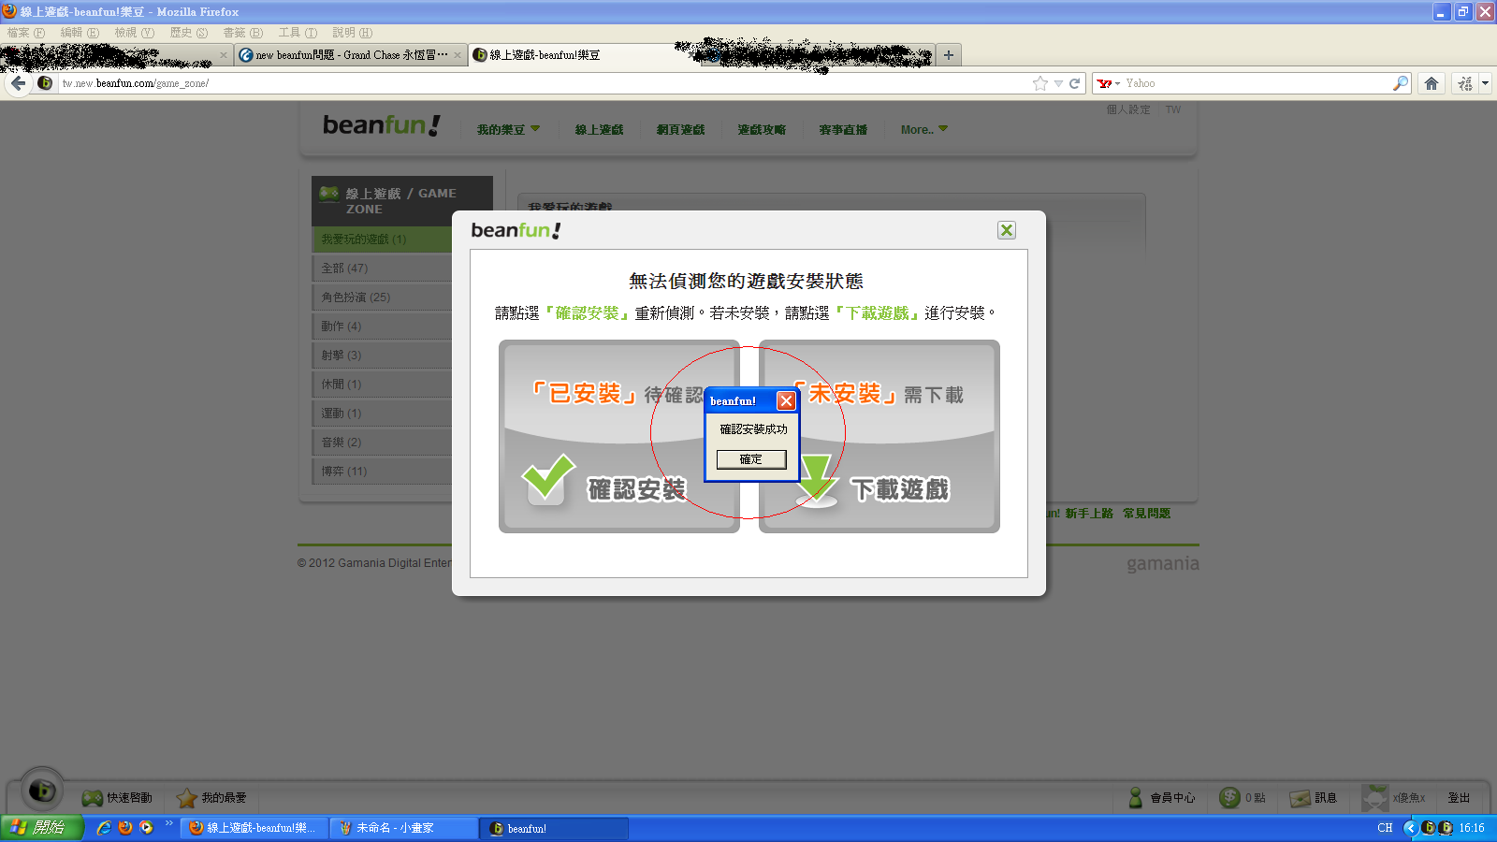This screenshot has width=1497, height=842.
Task: Open the 書籤 menu
Action: pyautogui.click(x=242, y=33)
